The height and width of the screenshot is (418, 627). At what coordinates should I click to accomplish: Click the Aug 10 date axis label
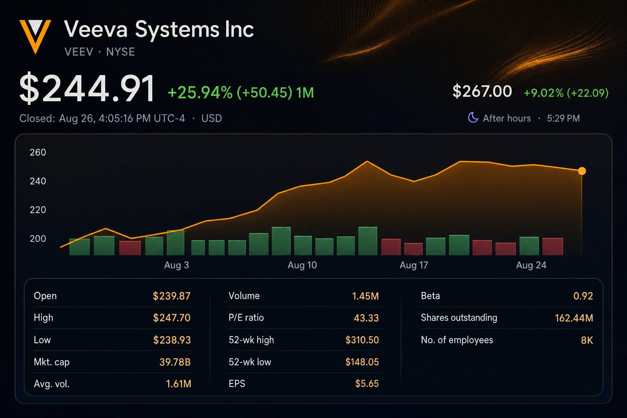[302, 265]
